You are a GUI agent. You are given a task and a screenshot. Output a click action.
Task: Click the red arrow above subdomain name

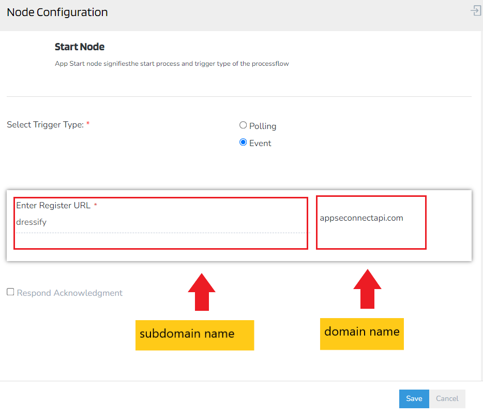(x=201, y=292)
